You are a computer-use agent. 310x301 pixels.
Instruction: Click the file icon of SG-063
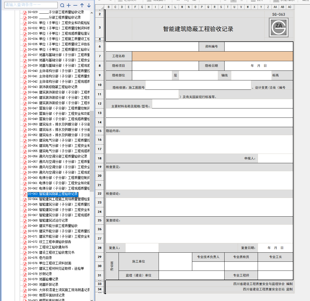click(25, 195)
